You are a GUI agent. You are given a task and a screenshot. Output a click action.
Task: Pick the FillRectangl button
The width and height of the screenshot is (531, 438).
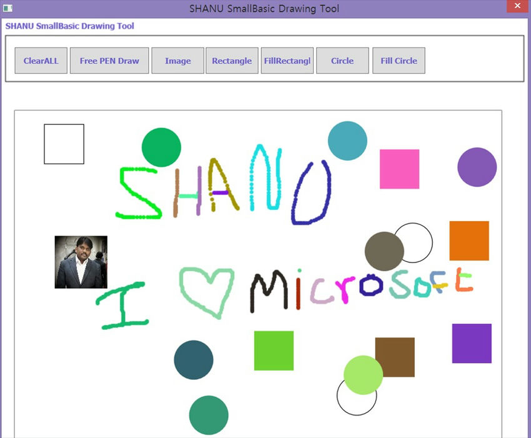[x=287, y=61]
